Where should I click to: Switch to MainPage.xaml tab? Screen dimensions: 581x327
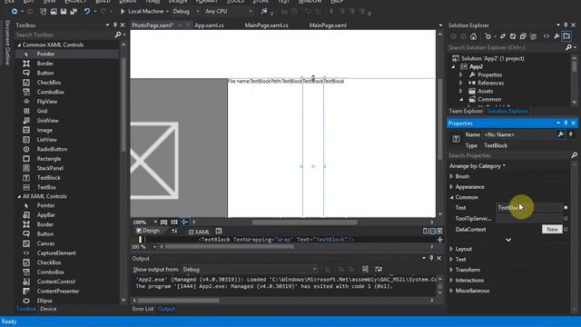328,25
